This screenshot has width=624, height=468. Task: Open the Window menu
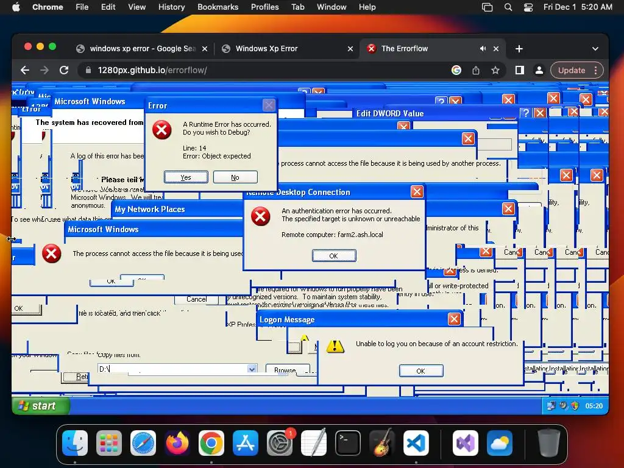(x=331, y=7)
